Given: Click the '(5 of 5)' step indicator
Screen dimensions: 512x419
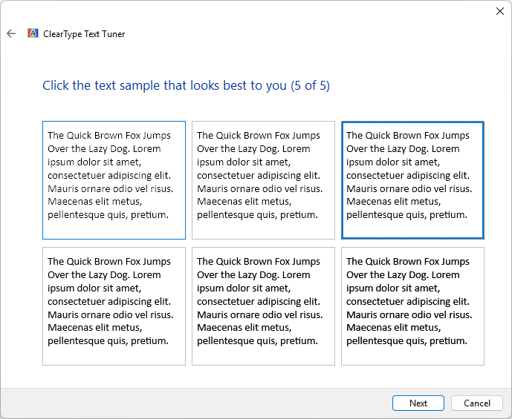Looking at the screenshot, I should [x=310, y=86].
